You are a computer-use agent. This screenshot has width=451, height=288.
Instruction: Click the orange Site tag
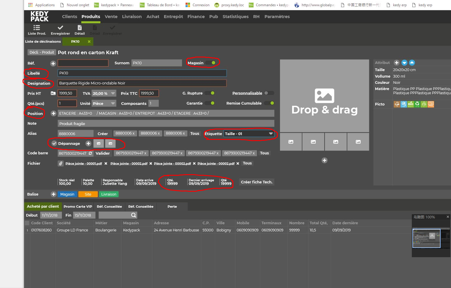[x=88, y=194]
